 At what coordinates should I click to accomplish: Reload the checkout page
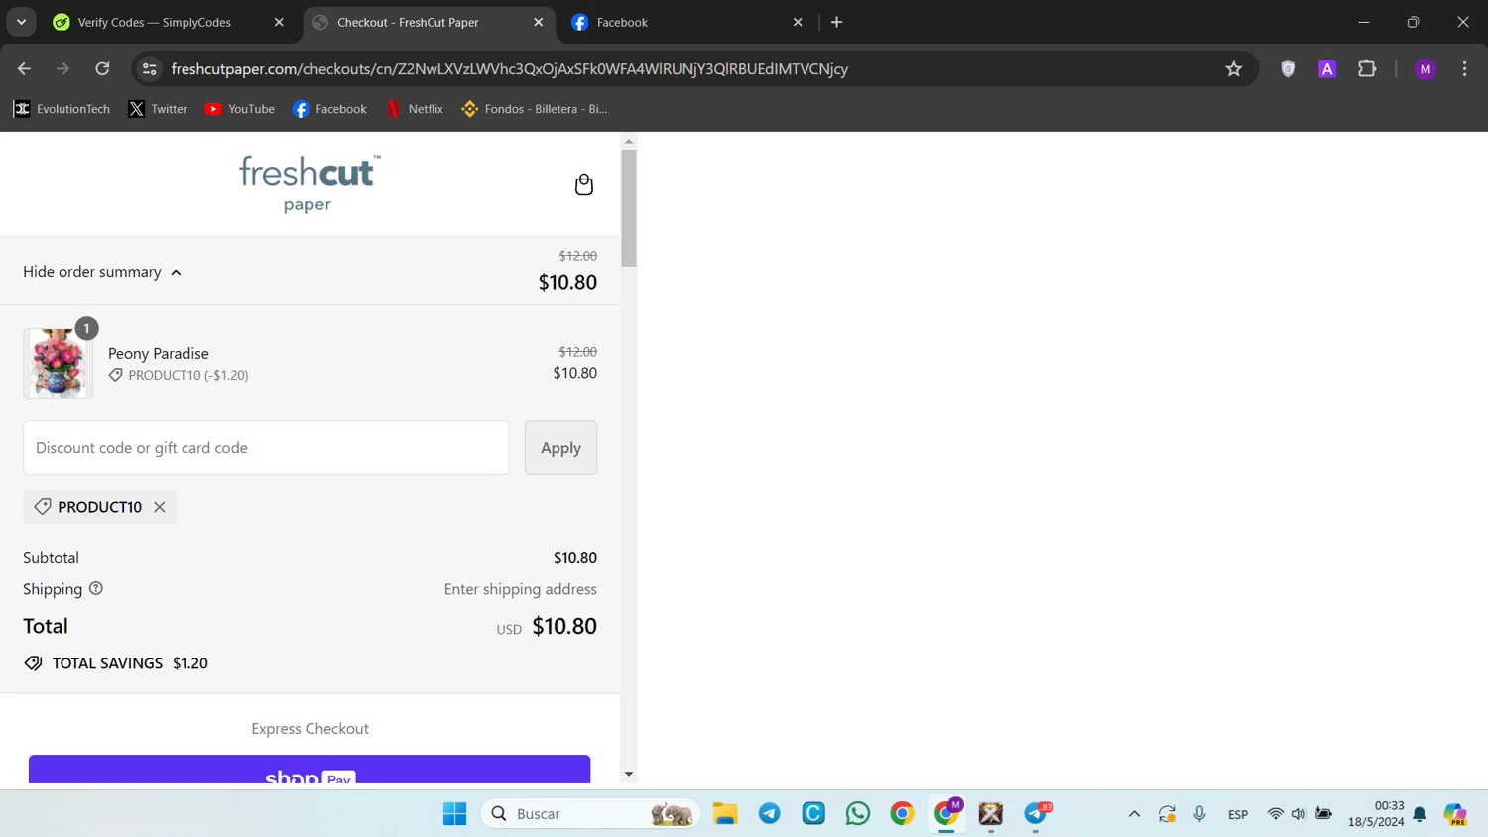point(102,68)
